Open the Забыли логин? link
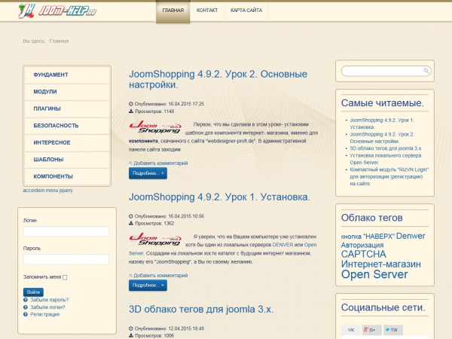Image resolution: width=452 pixels, height=339 pixels. 47,307
